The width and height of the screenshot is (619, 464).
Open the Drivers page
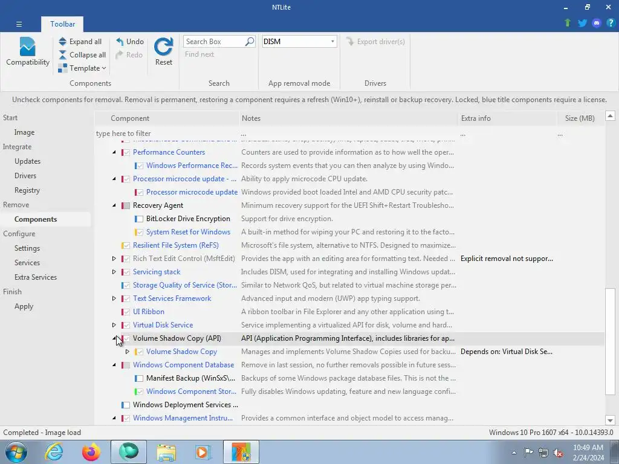(x=25, y=176)
